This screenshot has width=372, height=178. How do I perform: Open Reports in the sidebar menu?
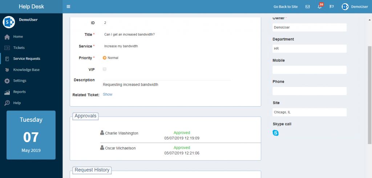20,92
